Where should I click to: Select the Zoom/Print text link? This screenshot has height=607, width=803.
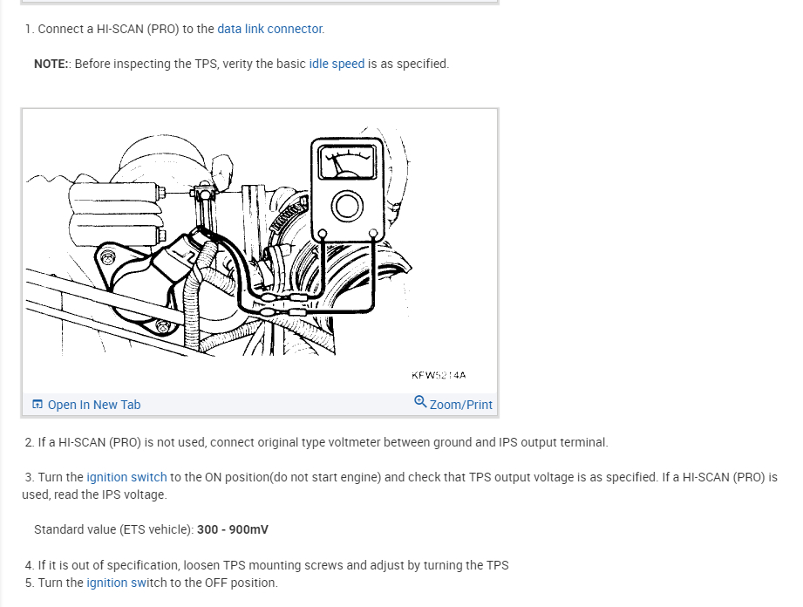[461, 405]
